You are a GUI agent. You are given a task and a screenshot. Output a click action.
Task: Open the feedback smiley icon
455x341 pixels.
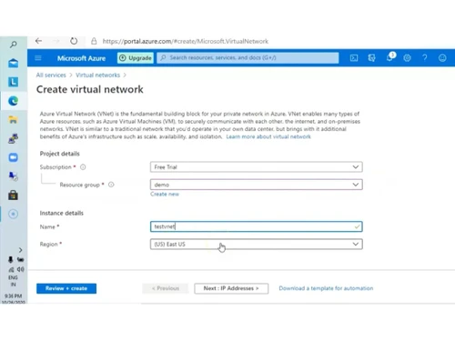point(442,58)
